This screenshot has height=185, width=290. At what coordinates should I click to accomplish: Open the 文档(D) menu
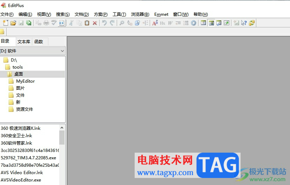[x=82, y=14]
